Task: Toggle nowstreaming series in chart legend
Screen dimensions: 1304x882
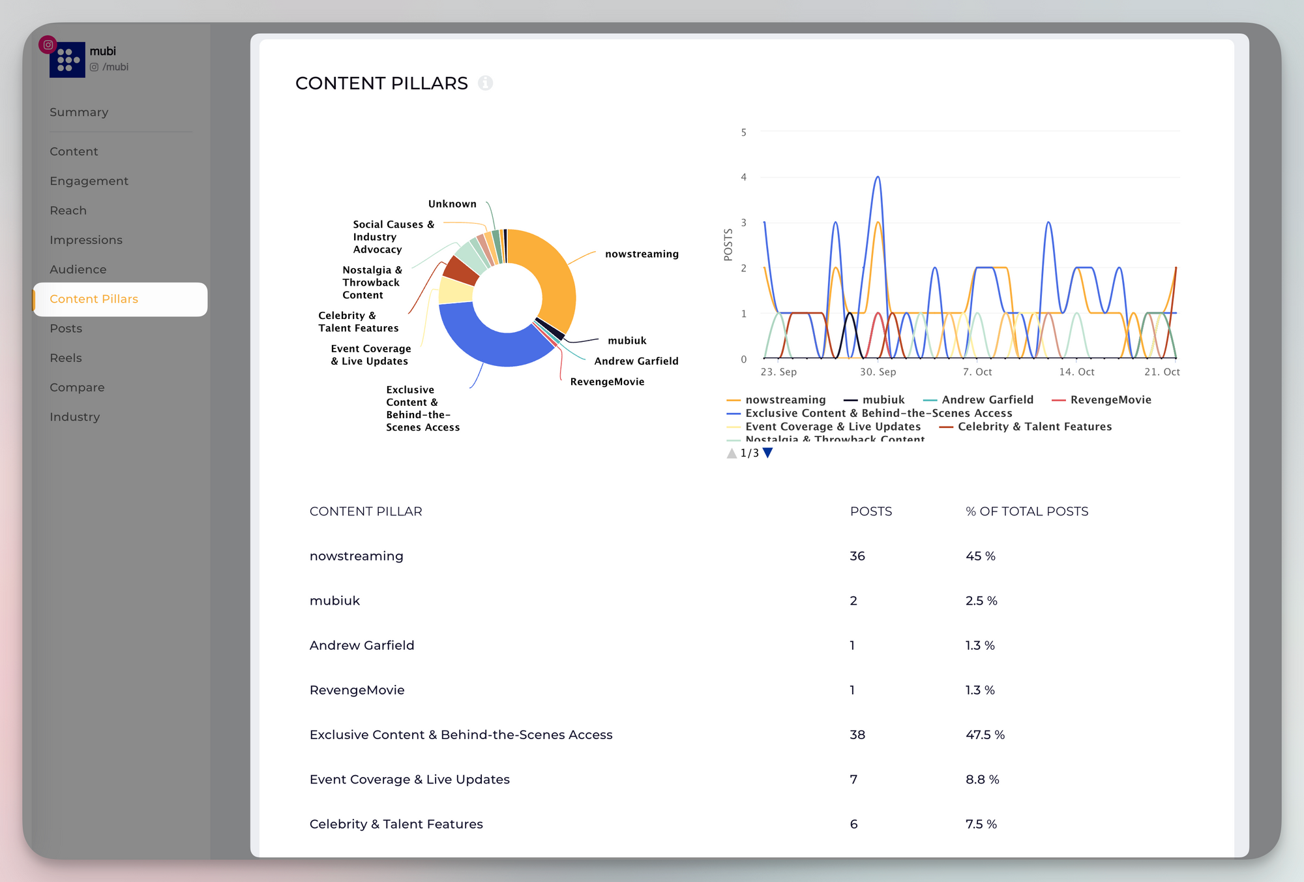Action: click(777, 399)
